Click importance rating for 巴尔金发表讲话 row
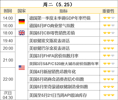 109,48
